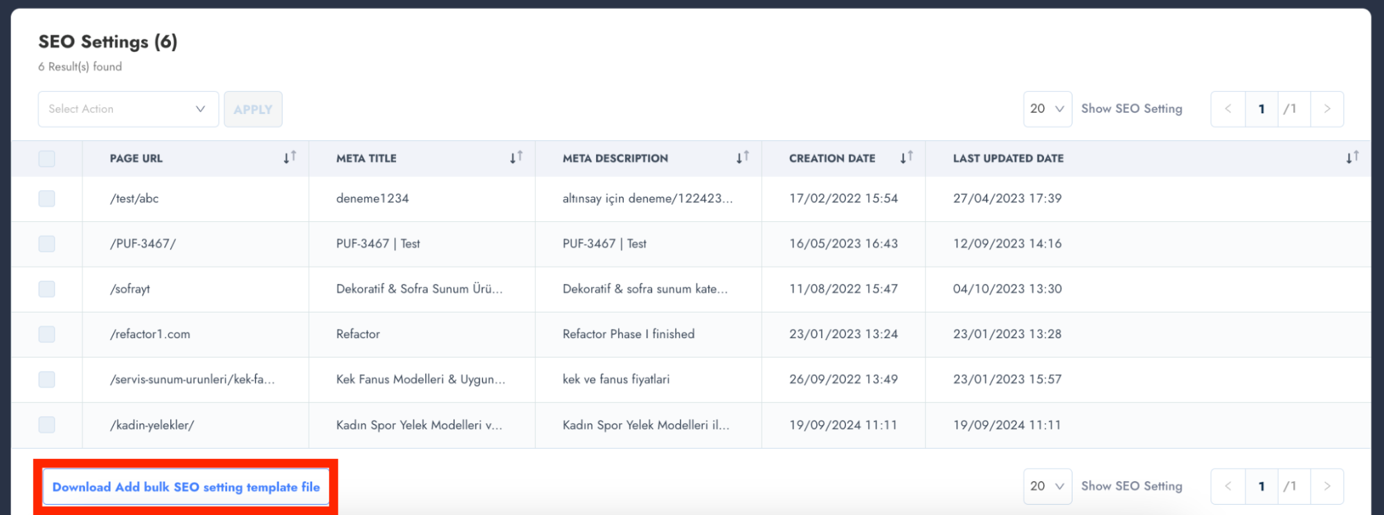The image size is (1384, 515).
Task: Toggle the select-all checkbox in header
Action: 46,158
